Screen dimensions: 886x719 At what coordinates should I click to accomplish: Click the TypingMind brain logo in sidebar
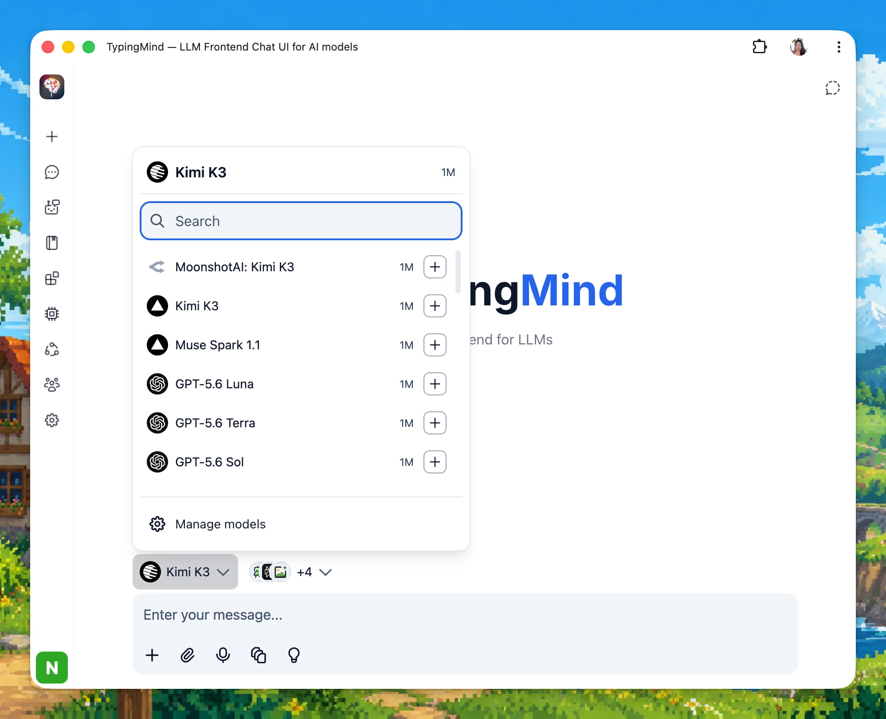pyautogui.click(x=52, y=87)
